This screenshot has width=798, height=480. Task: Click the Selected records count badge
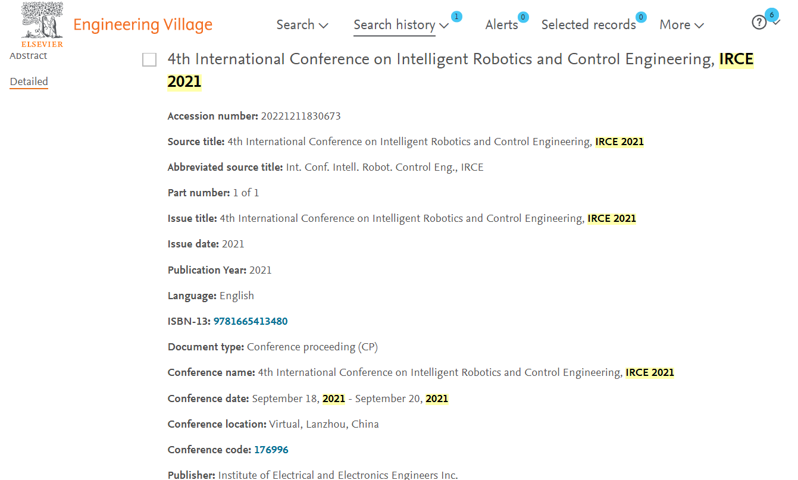(641, 17)
